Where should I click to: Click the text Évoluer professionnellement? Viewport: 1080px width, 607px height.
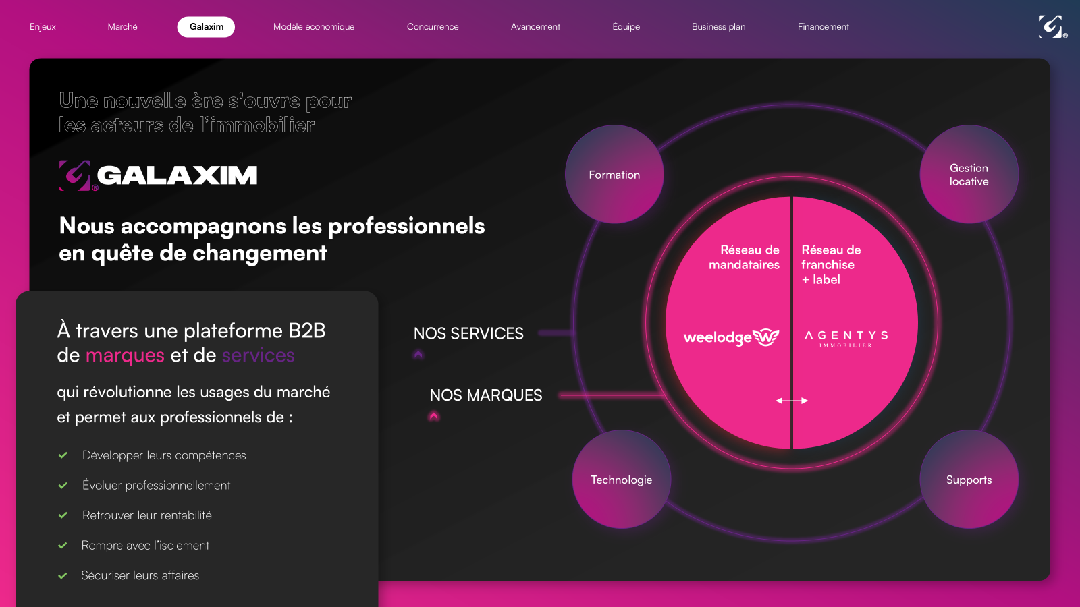(x=156, y=485)
